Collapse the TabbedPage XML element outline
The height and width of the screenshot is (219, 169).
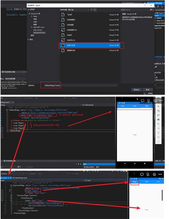click(x=7, y=110)
